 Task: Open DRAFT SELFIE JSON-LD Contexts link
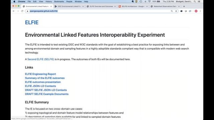tap(46, 90)
